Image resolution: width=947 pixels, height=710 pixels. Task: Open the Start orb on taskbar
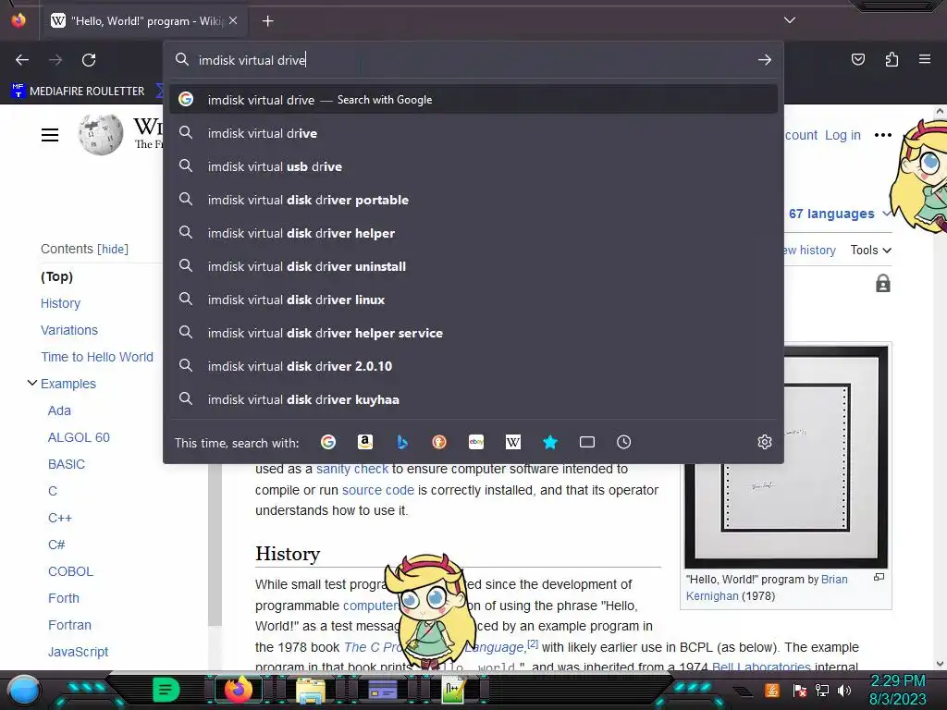click(24, 690)
